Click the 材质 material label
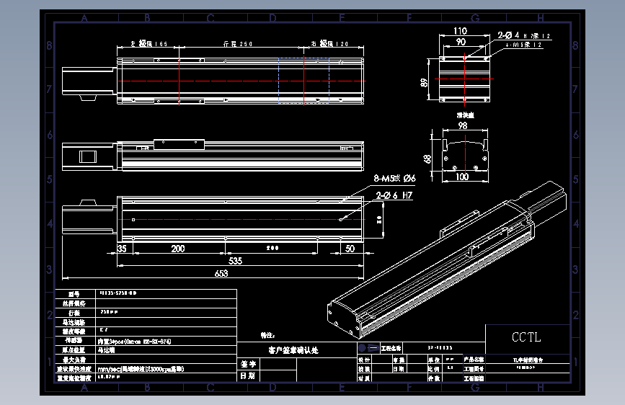Screen dimensions: 625x405 364,378
